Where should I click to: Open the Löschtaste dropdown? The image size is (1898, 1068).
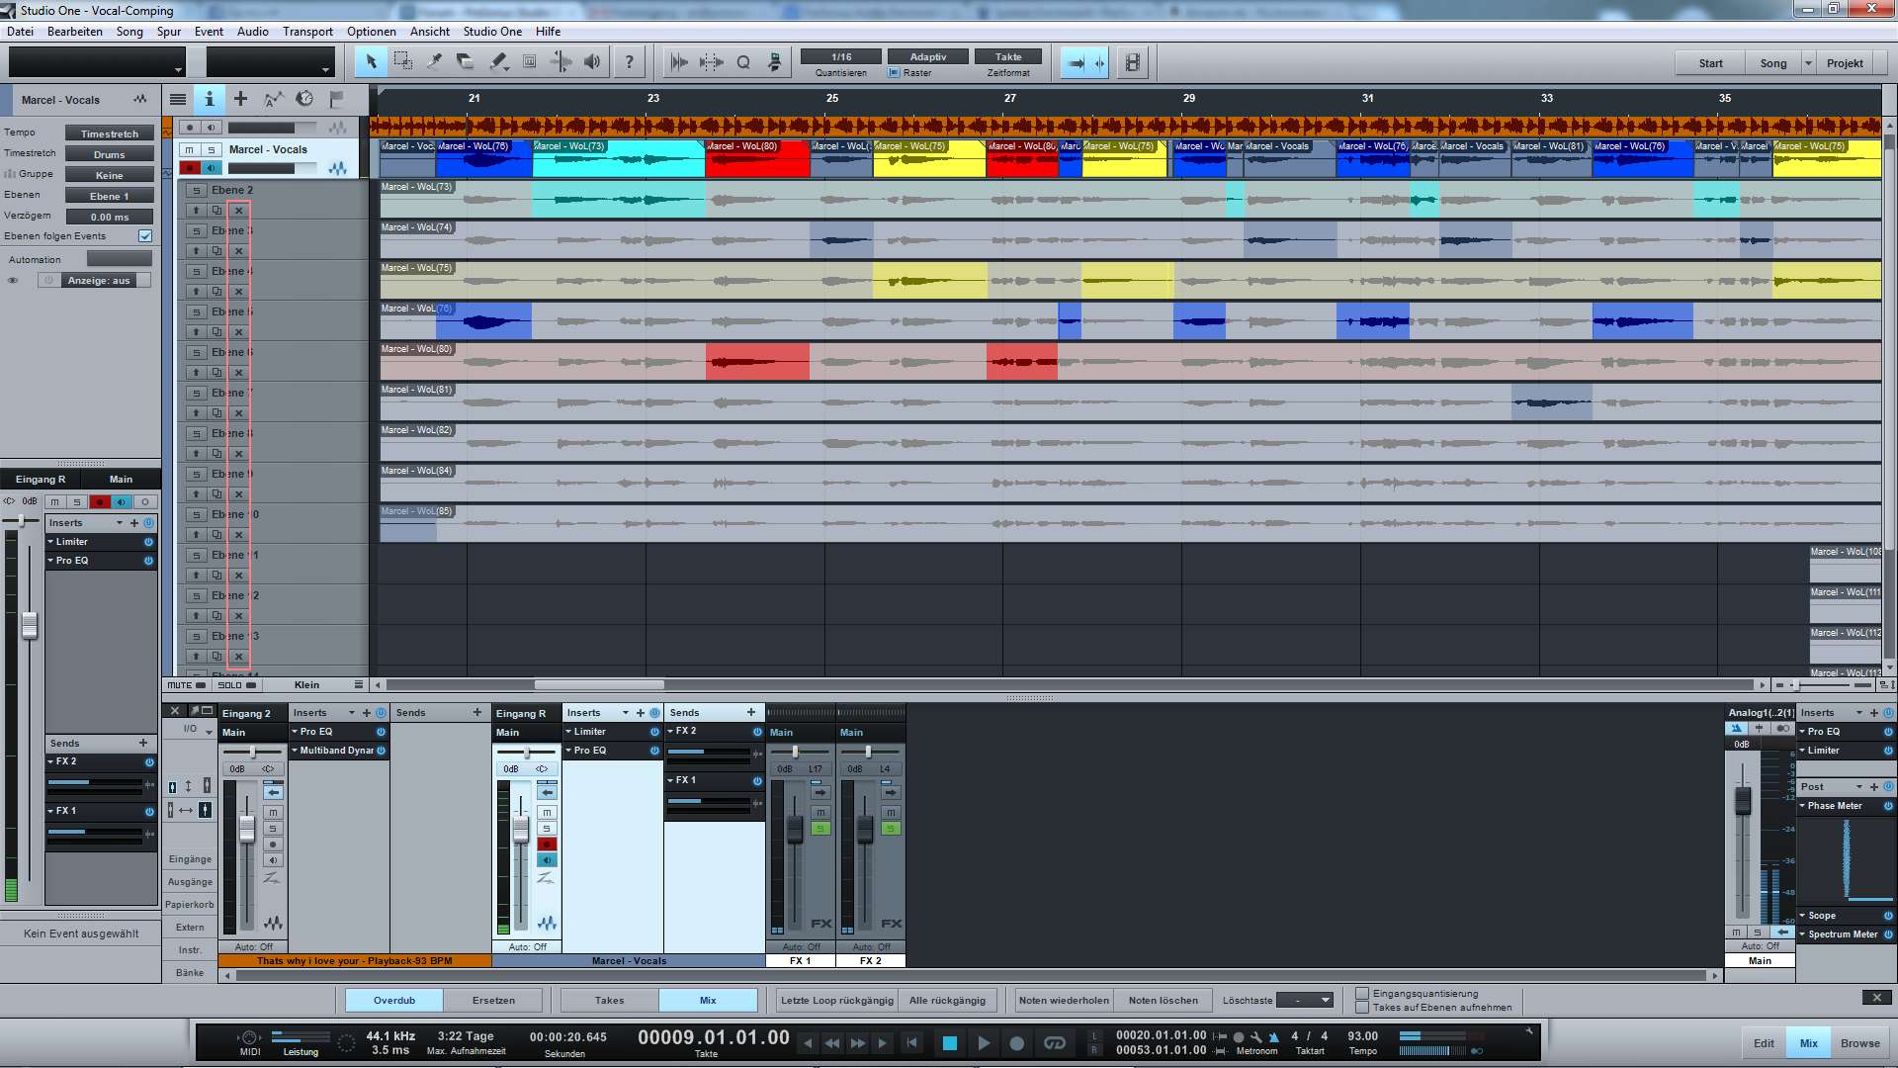coord(1305,1000)
